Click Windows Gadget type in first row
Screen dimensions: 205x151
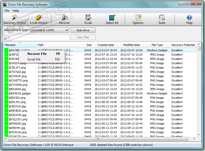[157, 50]
